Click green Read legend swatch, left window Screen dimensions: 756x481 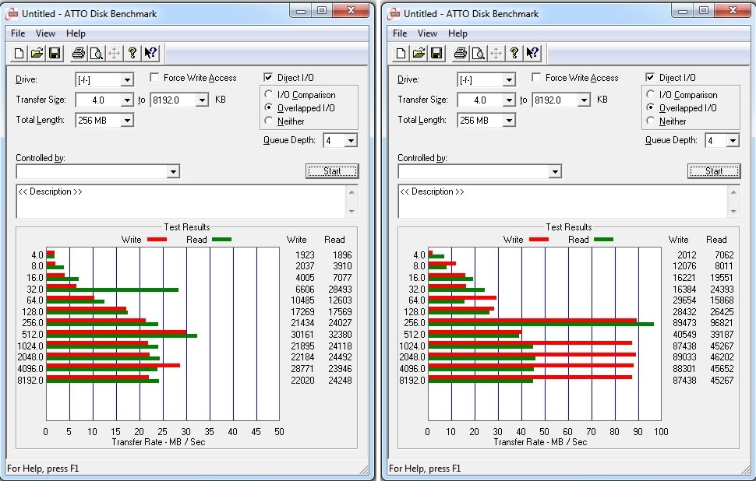(222, 239)
